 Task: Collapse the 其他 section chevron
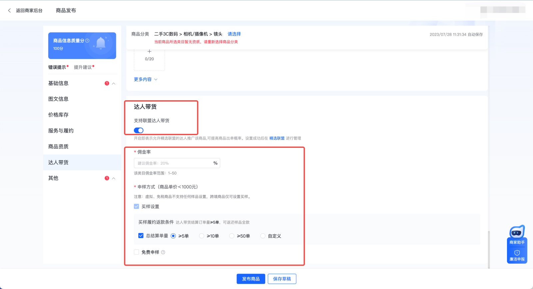pos(114,178)
